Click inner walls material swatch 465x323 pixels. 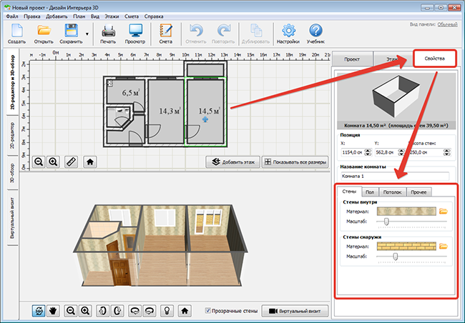tap(406, 212)
